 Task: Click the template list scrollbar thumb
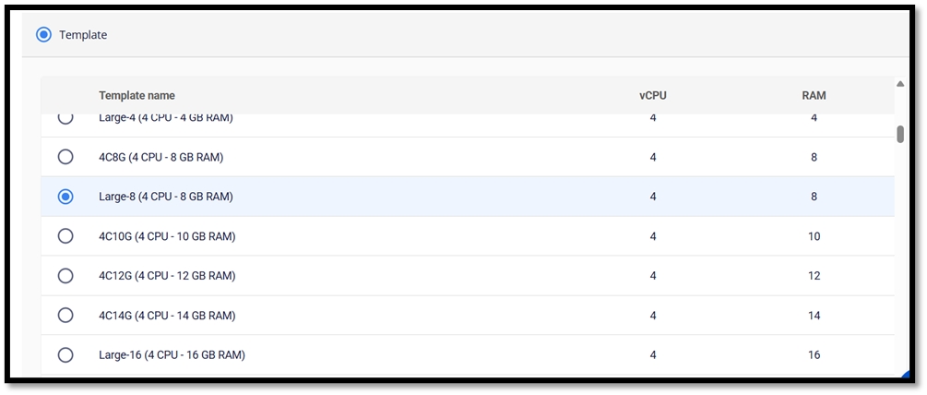900,134
